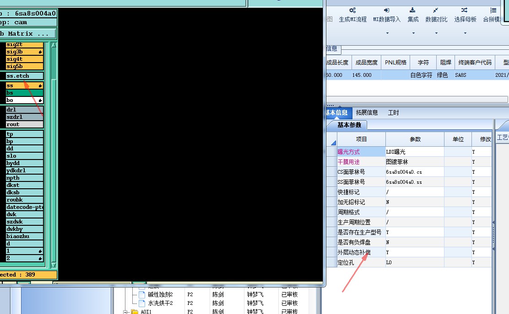Click the hand marker on ss layer
Image resolution: width=509 pixels, height=314 pixels.
click(x=40, y=86)
